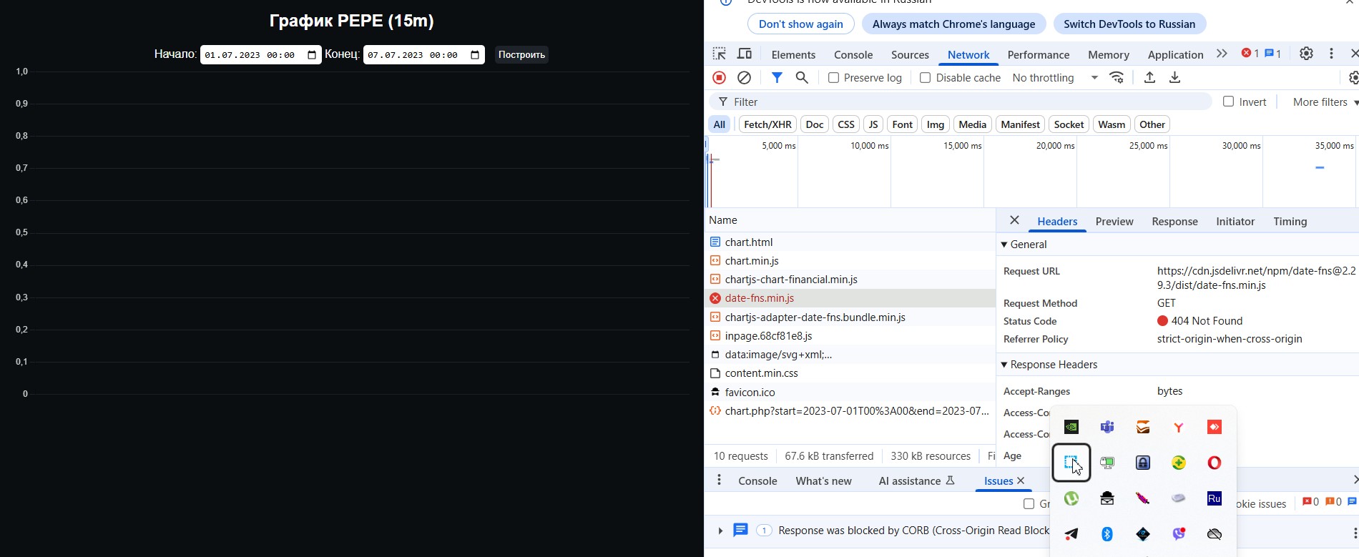1359x557 pixels.
Task: Open the drawer three-dot menu
Action: (x=719, y=480)
